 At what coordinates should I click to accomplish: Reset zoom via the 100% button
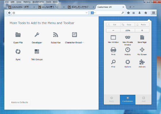(128, 30)
